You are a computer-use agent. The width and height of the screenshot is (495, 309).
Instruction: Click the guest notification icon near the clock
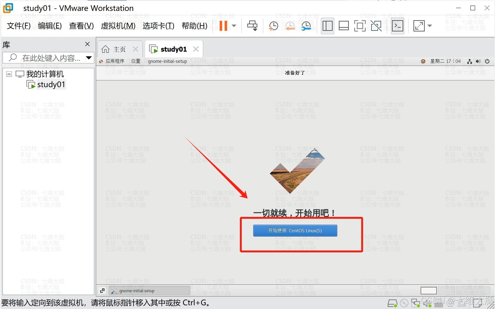[x=423, y=61]
